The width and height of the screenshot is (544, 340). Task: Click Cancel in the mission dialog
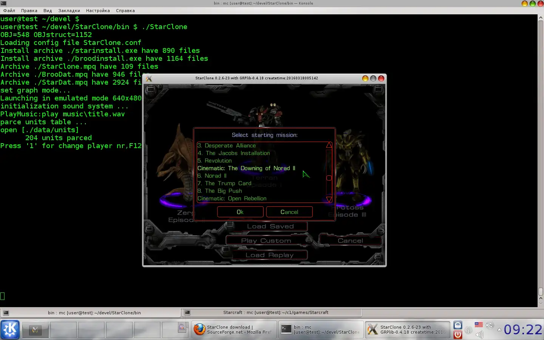coord(289,212)
